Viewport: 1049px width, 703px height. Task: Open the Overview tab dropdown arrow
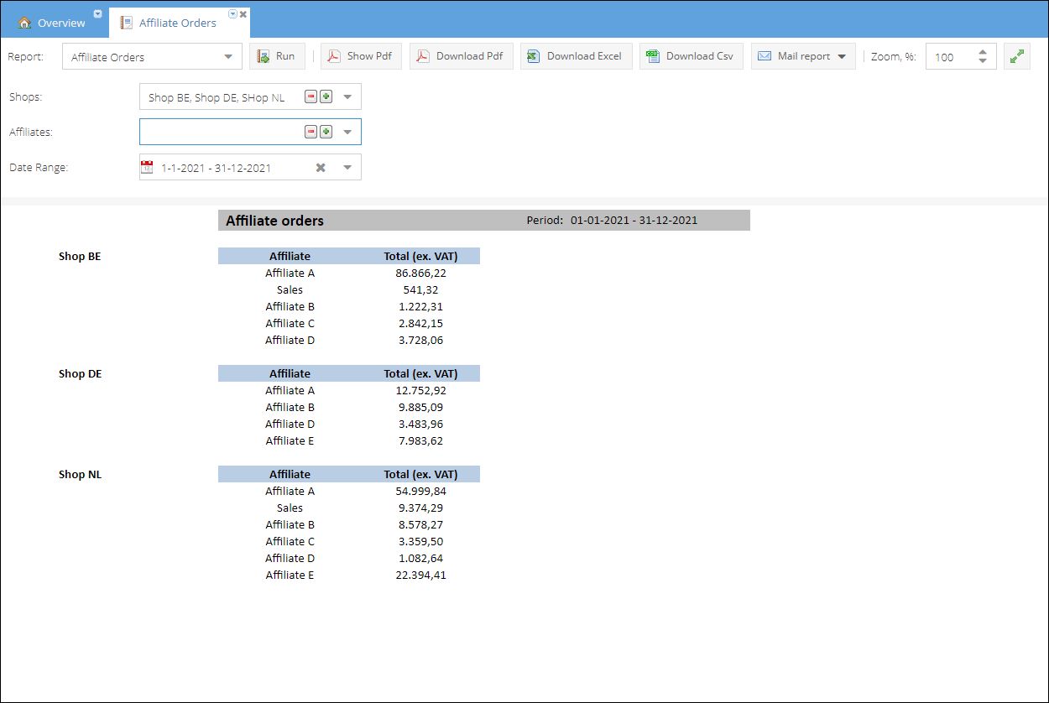click(x=98, y=13)
